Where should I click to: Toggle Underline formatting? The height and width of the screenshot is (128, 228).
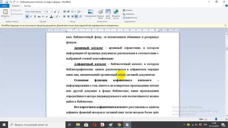click(35, 16)
